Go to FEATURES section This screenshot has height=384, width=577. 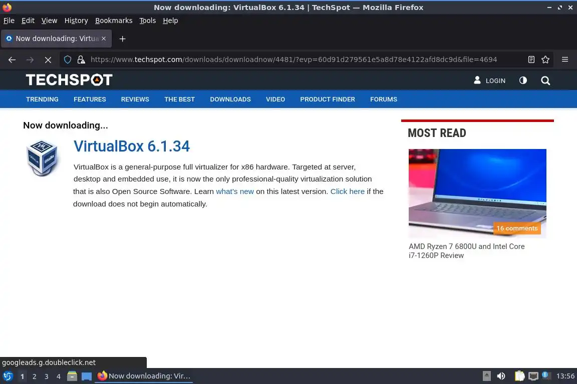point(90,99)
